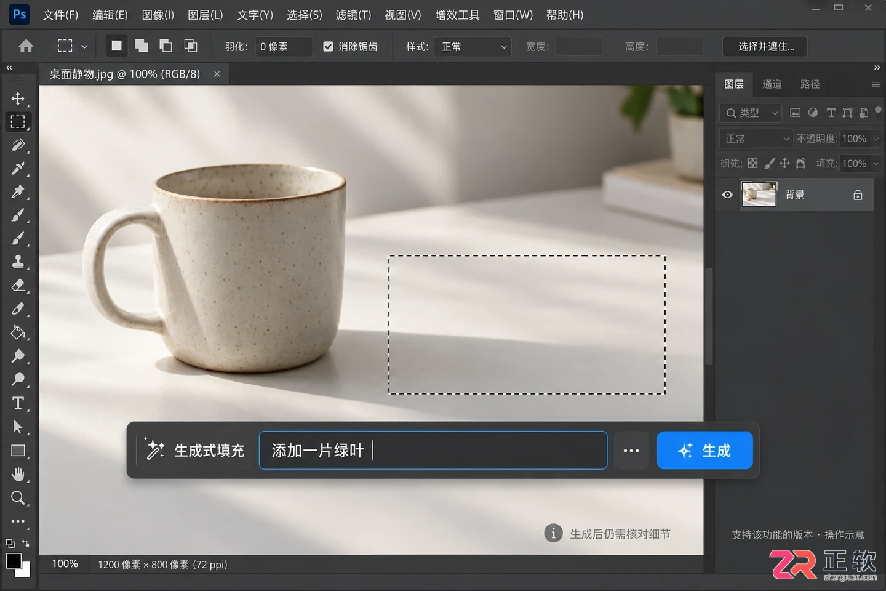
Task: Open the layer blend mode 正常 dropdown
Action: [x=756, y=139]
